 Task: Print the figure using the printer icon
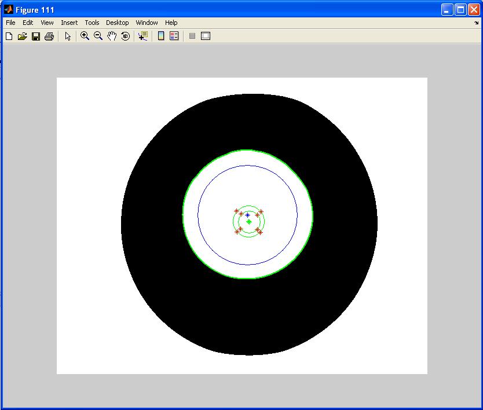49,36
